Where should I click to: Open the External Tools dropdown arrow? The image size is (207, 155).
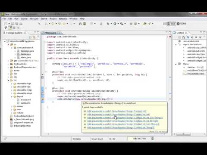[125, 24]
